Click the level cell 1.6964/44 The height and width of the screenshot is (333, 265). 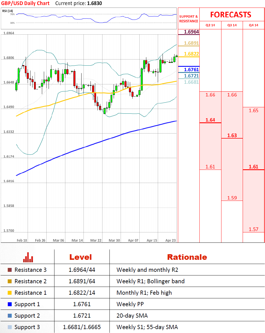[82, 270]
